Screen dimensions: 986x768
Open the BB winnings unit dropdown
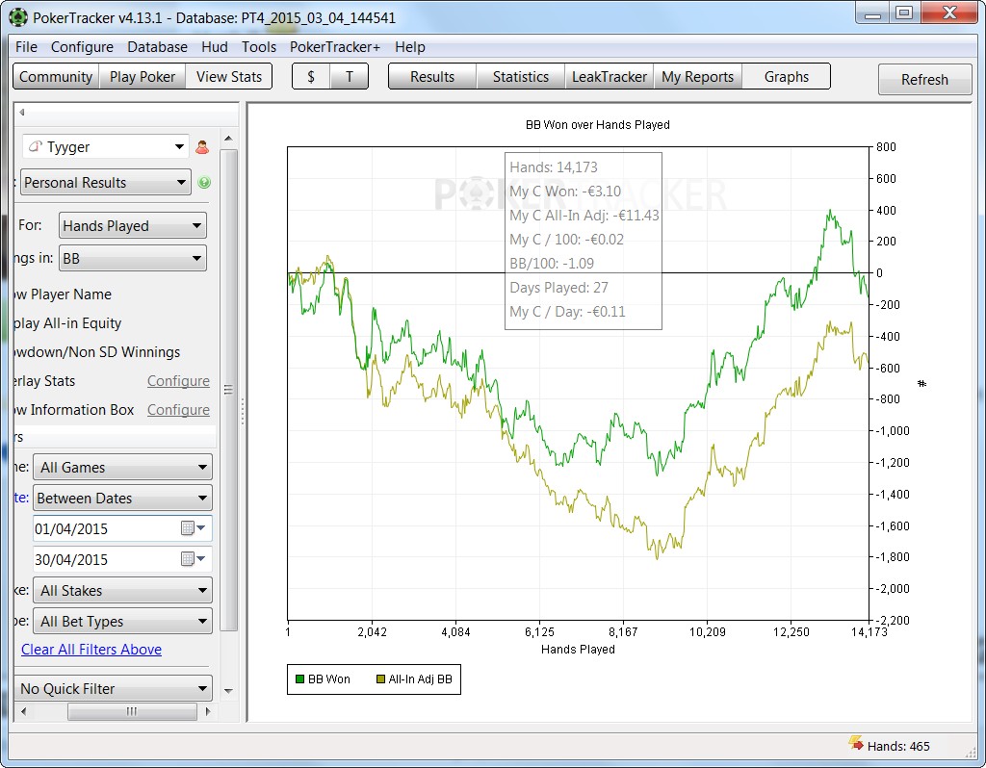point(133,258)
